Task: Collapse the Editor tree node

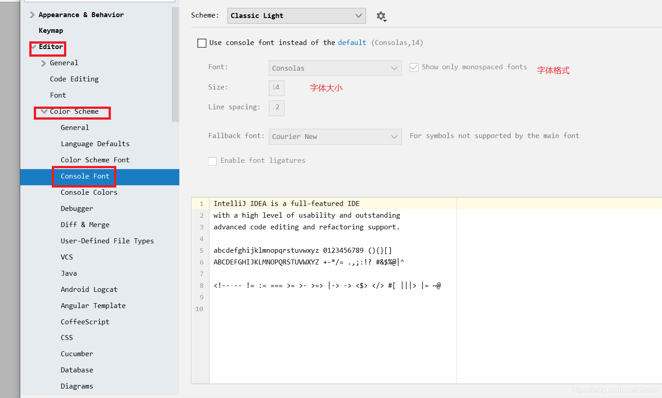Action: coord(34,47)
